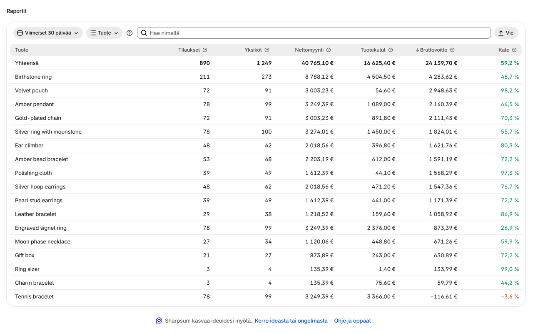The height and width of the screenshot is (333, 533).
Task: Click the Polishing cloth product name
Action: pyautogui.click(x=33, y=173)
